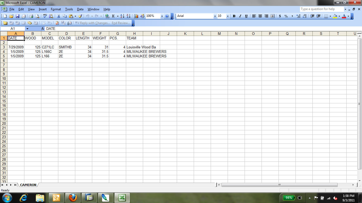Open the font size dropdown
362x203 pixels.
click(x=228, y=16)
